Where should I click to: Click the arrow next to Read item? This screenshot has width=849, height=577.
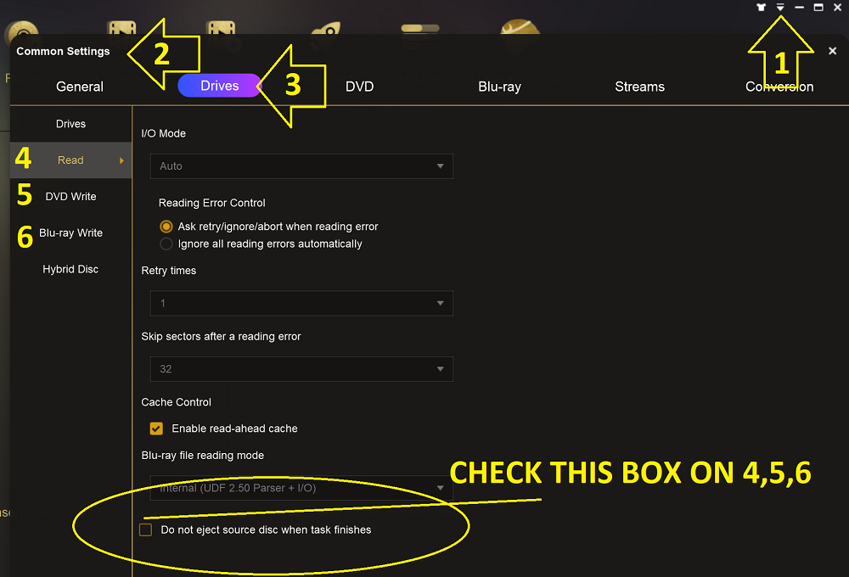click(x=121, y=160)
